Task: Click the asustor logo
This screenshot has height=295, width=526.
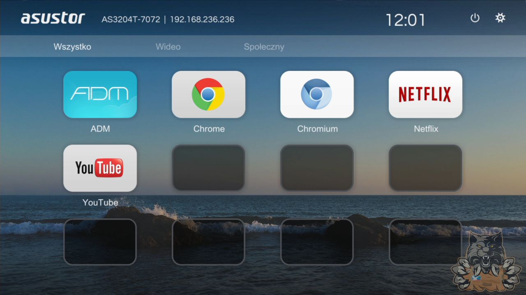Action: [x=53, y=18]
